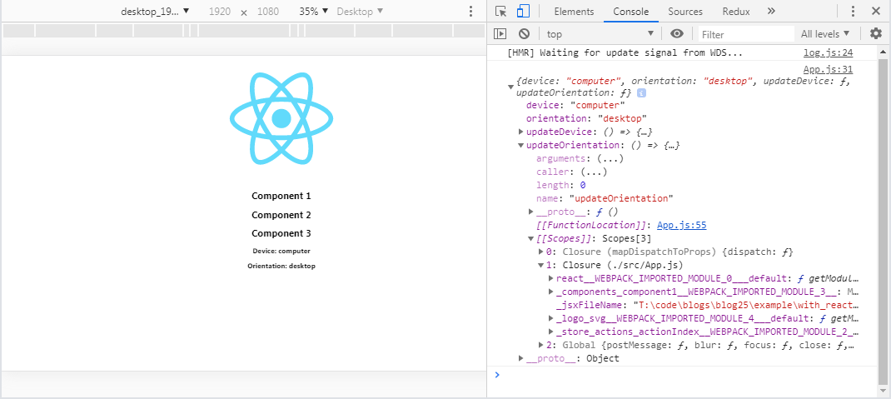This screenshot has width=891, height=399.
Task: Expand the updateDevice function entry
Action: pos(521,132)
